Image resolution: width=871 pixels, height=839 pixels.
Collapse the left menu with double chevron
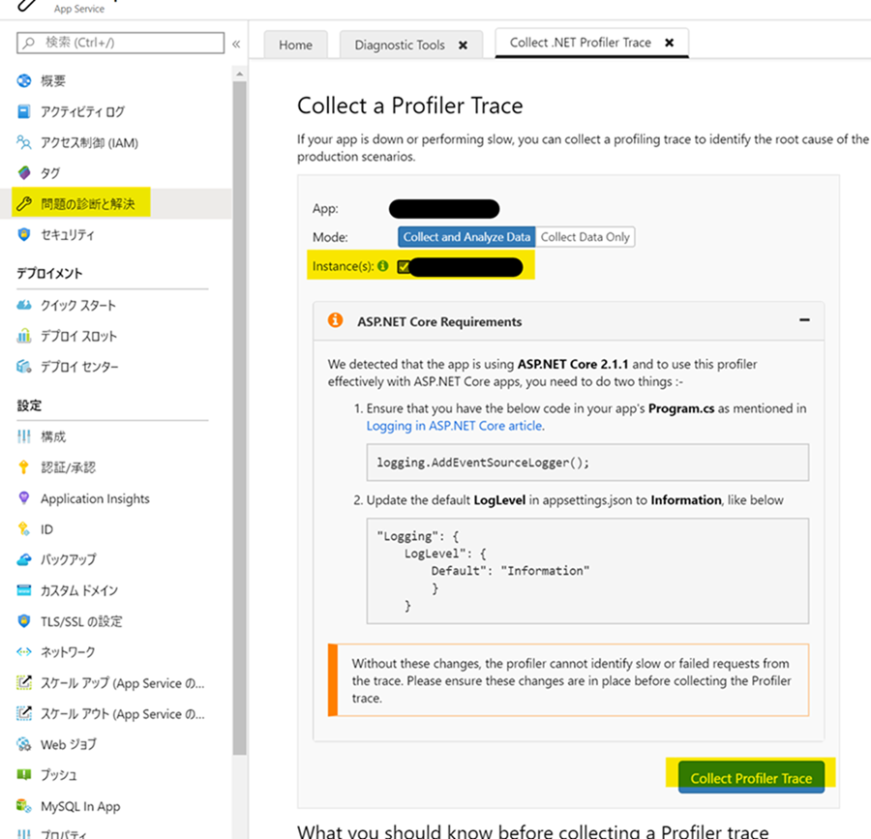(x=236, y=44)
